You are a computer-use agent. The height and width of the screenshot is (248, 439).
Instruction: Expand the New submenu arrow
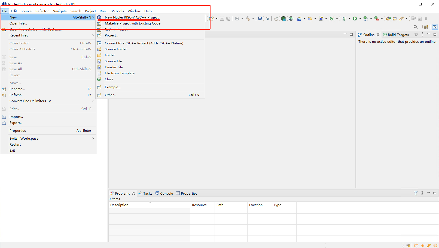[x=93, y=17]
